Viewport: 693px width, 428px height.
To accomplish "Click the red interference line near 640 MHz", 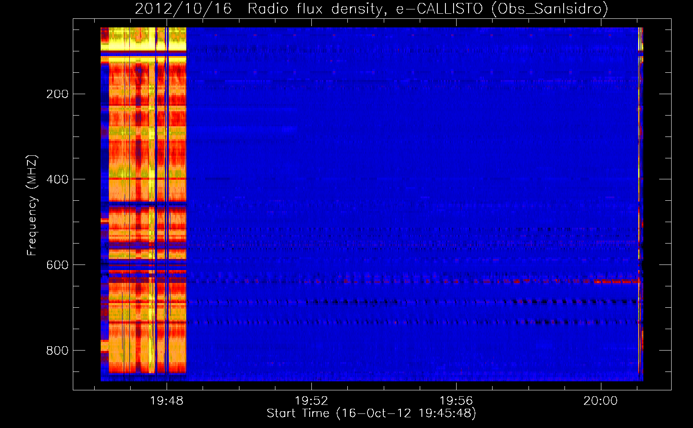I will [x=617, y=282].
